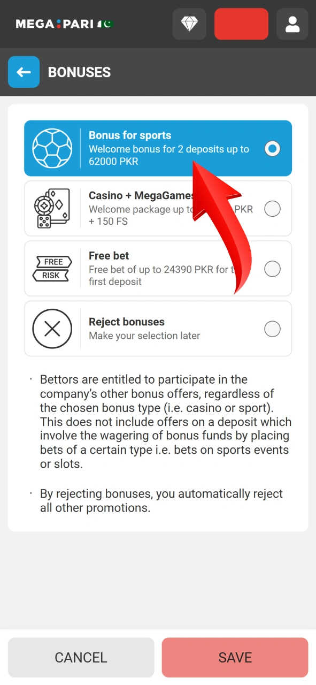The image size is (316, 685).
Task: Click the circled X Reject bonuses icon
Action: [52, 329]
